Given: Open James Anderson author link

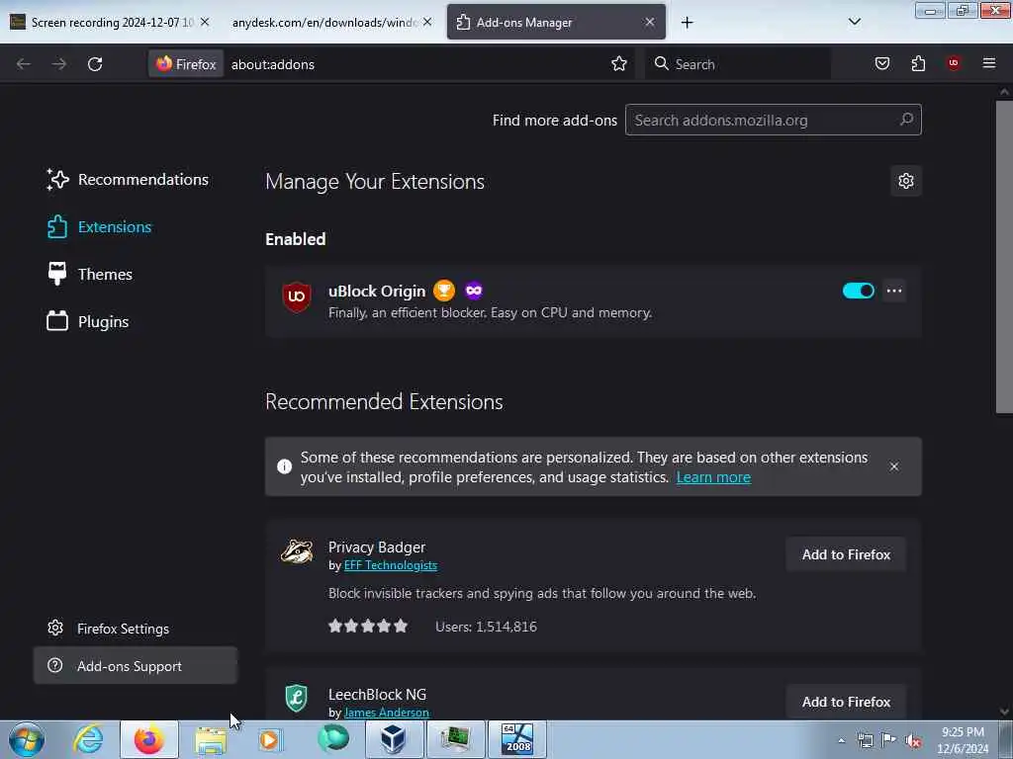Looking at the screenshot, I should [x=387, y=713].
